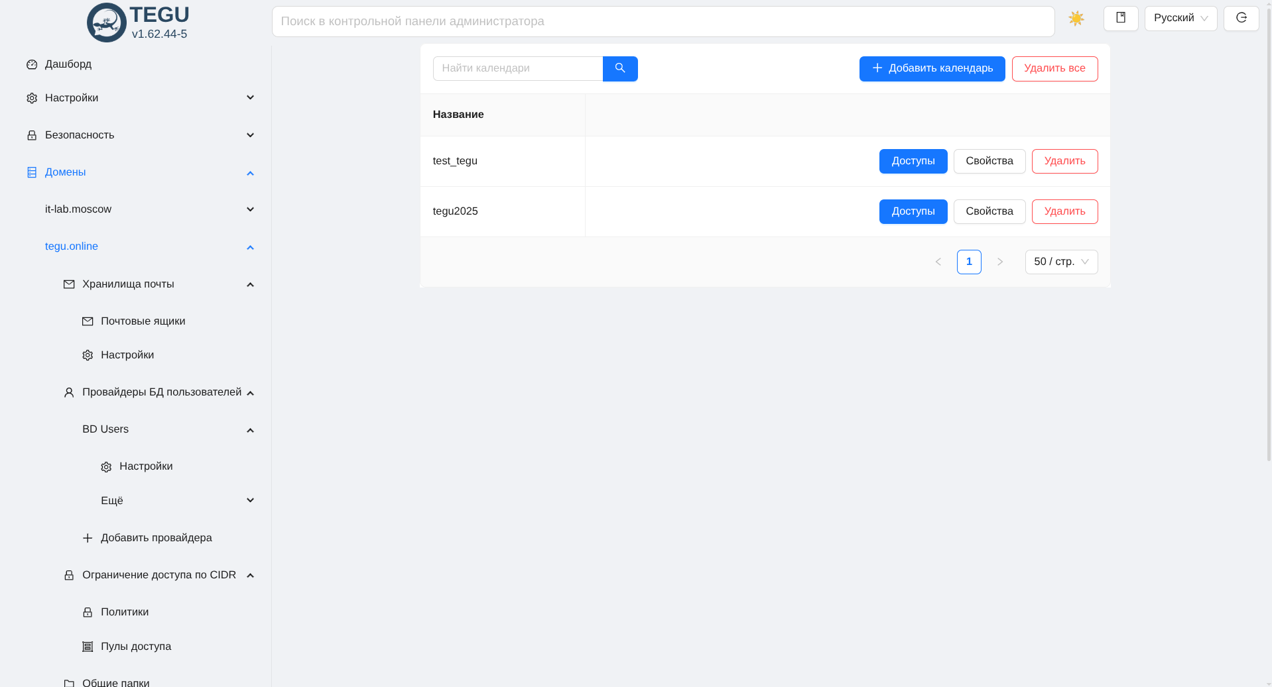Click the TEGU lizard logo
Image resolution: width=1272 pixels, height=687 pixels.
[106, 23]
